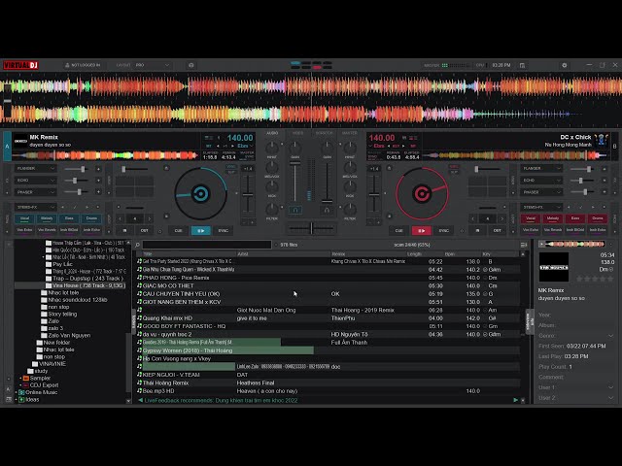Image resolution: width=622 pixels, height=466 pixels.
Task: Toggle headphone cue for deck B channel
Action: coord(327,210)
